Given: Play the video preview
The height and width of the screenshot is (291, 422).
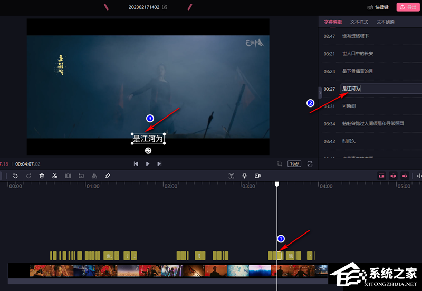Looking at the screenshot, I should click(148, 164).
